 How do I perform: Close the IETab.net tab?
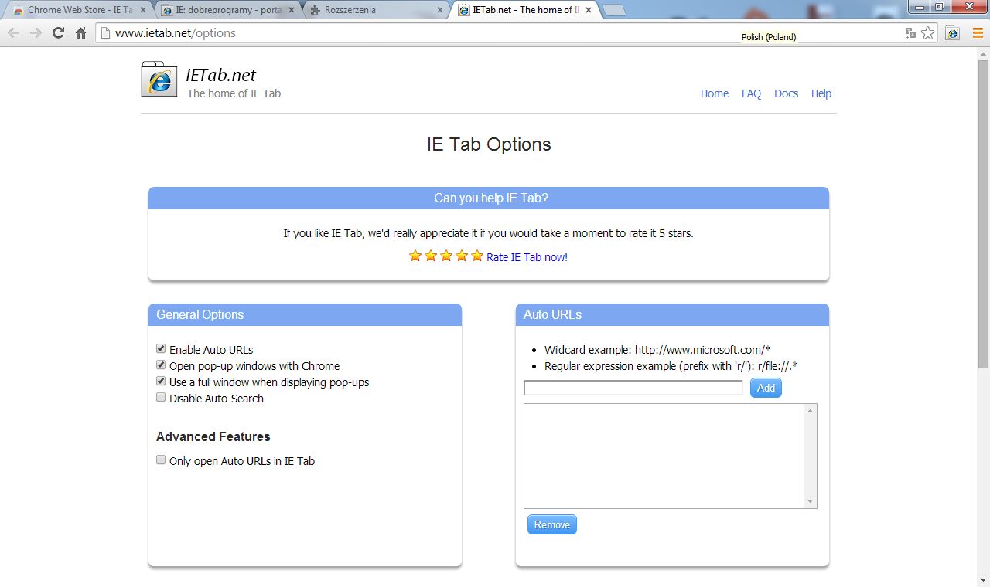589,11
